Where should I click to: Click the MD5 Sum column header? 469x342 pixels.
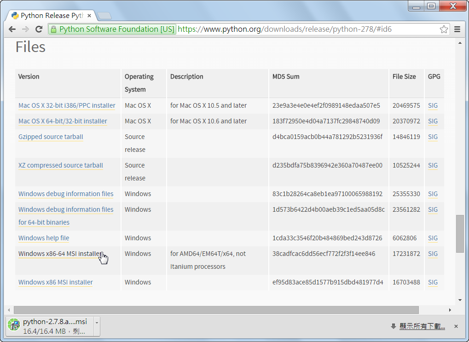tap(286, 76)
